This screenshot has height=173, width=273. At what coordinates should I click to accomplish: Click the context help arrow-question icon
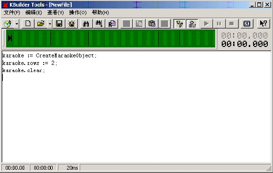point(263,24)
